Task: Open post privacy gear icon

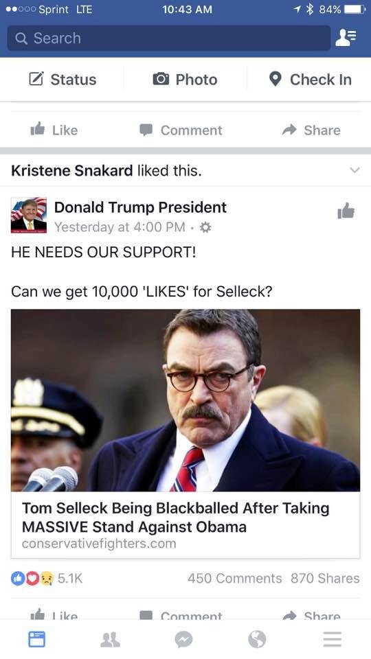Action: coord(205,227)
